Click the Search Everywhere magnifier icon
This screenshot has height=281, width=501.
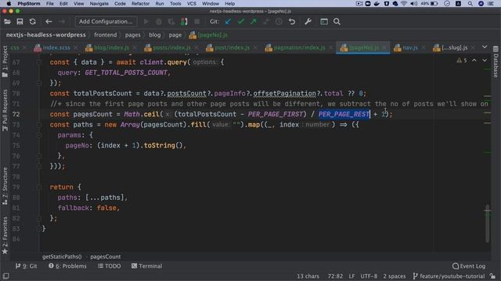tap(337, 22)
